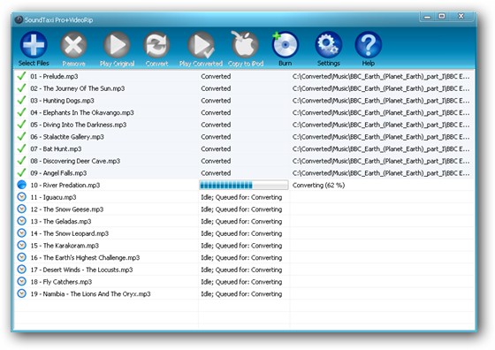
Task: Click the Select Files plus icon
Action: [x=34, y=44]
